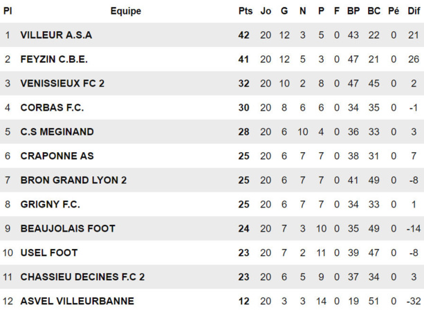Click the 42 points value for VILLEUR
The image size is (424, 314).
click(x=243, y=35)
